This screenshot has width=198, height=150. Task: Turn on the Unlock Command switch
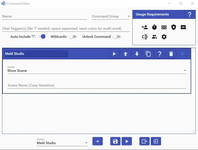pyautogui.click(x=116, y=37)
